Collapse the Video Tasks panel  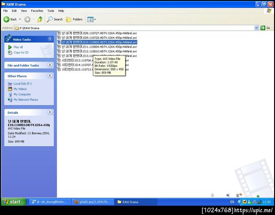pos(50,39)
